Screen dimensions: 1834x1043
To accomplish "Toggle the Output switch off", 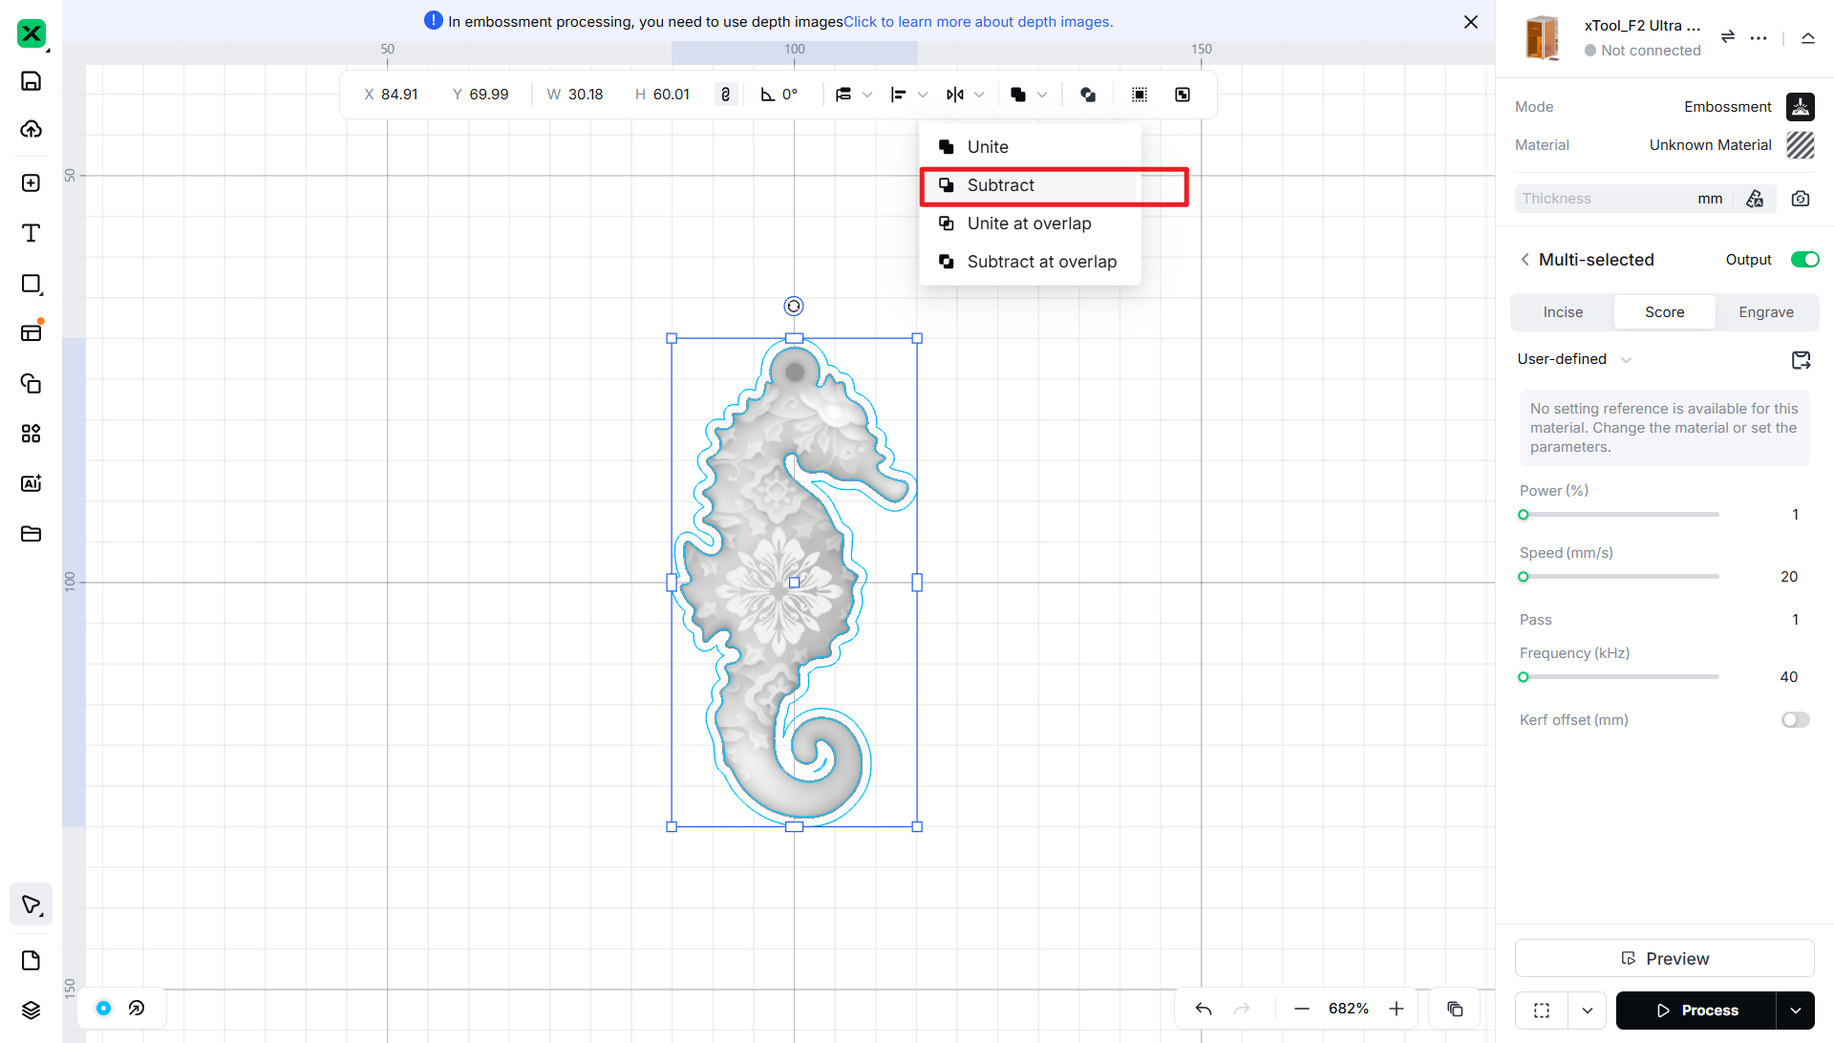I will (x=1804, y=260).
